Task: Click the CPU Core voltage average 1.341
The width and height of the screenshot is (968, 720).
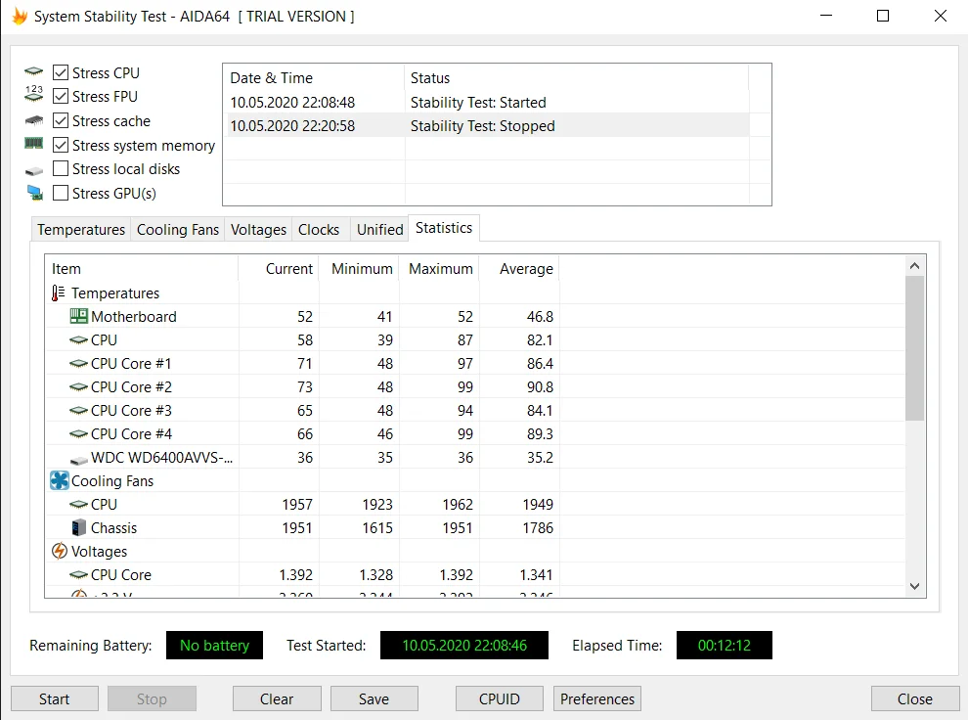Action: (x=536, y=575)
